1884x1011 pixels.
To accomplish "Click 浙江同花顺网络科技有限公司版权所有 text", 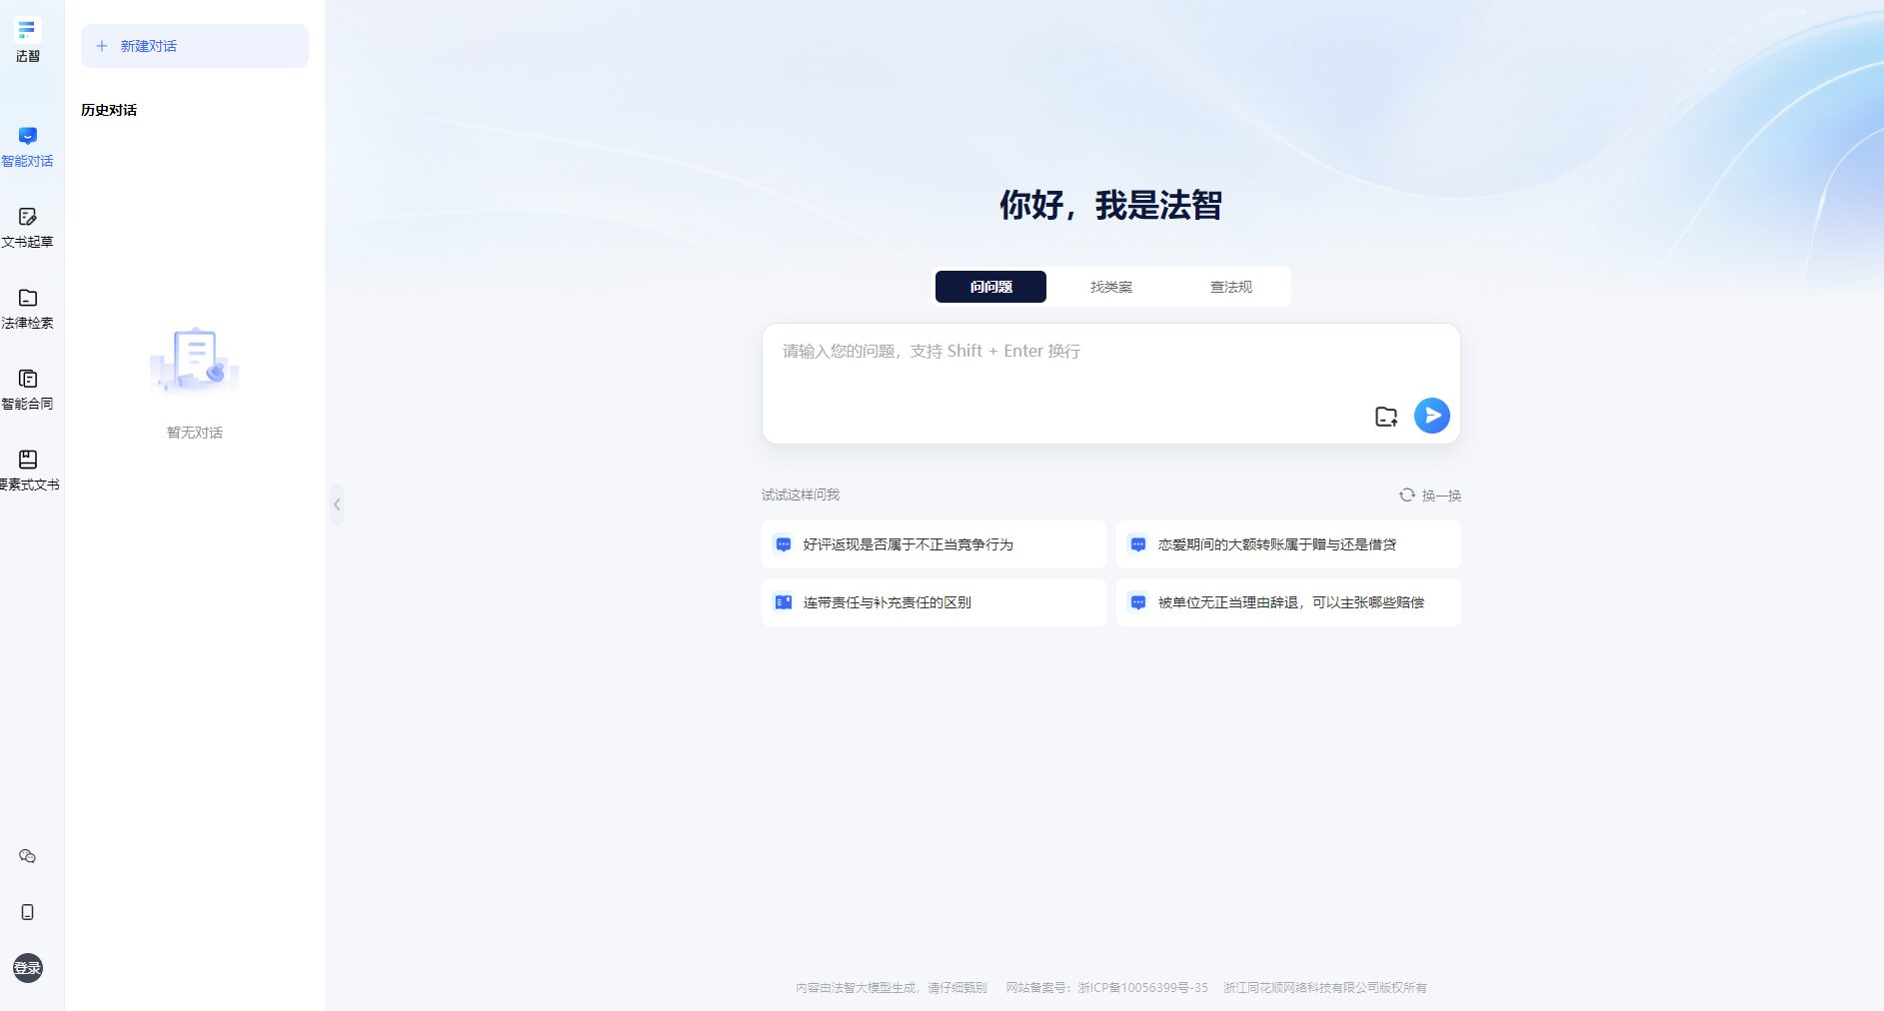I will click(1325, 988).
